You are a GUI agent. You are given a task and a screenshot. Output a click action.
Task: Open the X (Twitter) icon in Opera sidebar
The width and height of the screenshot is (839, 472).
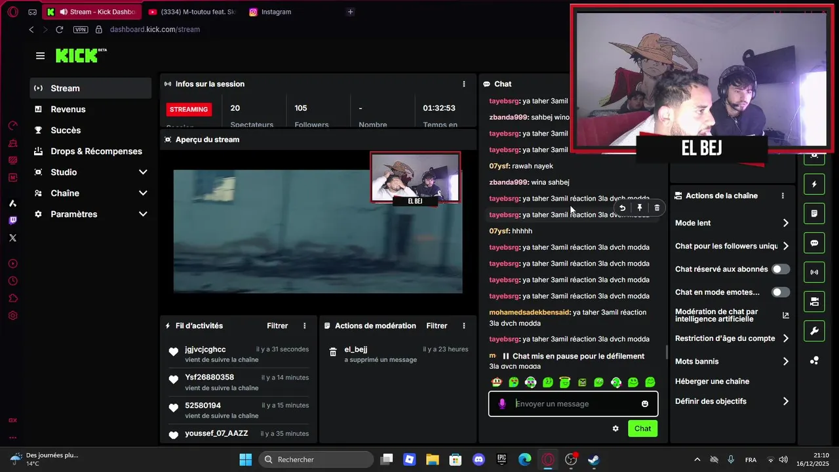coord(12,238)
